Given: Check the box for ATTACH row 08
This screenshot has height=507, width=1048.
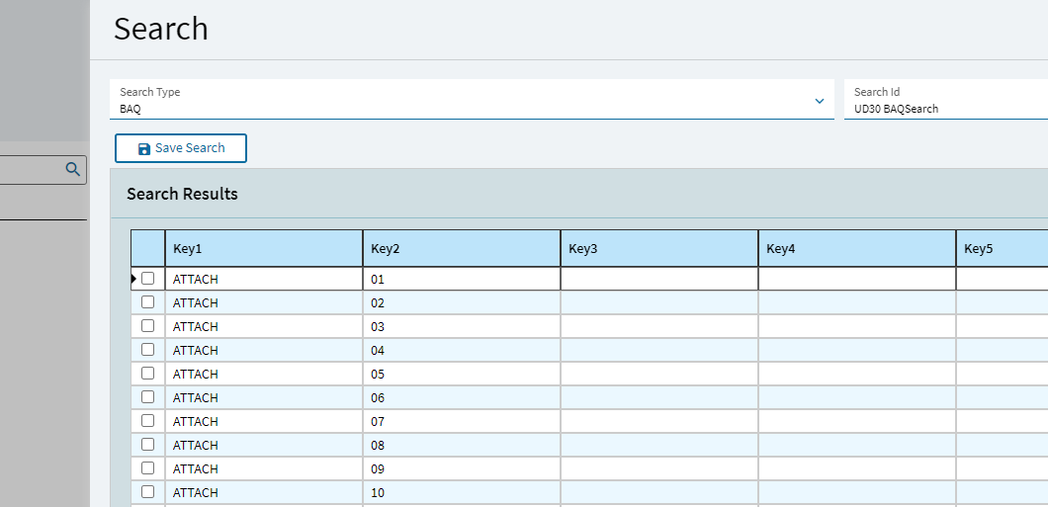Looking at the screenshot, I should [x=147, y=444].
